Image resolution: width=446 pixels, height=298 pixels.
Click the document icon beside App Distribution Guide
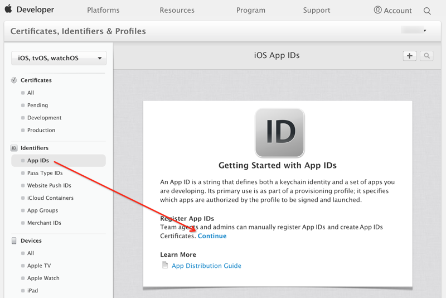click(165, 265)
